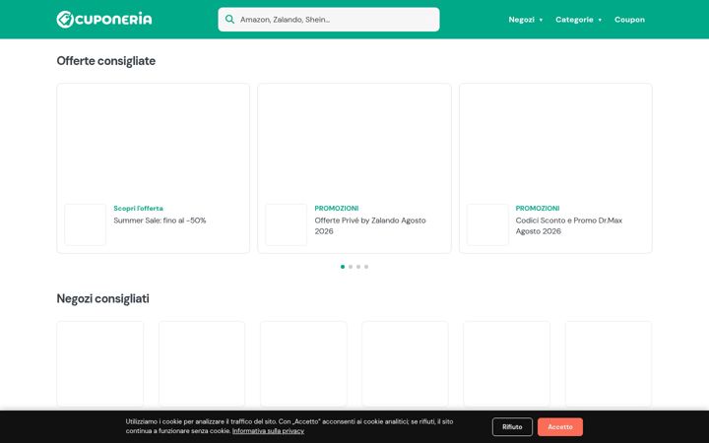Select the fourth carousel pagination dot
Screen dimensions: 709x443
[366, 267]
